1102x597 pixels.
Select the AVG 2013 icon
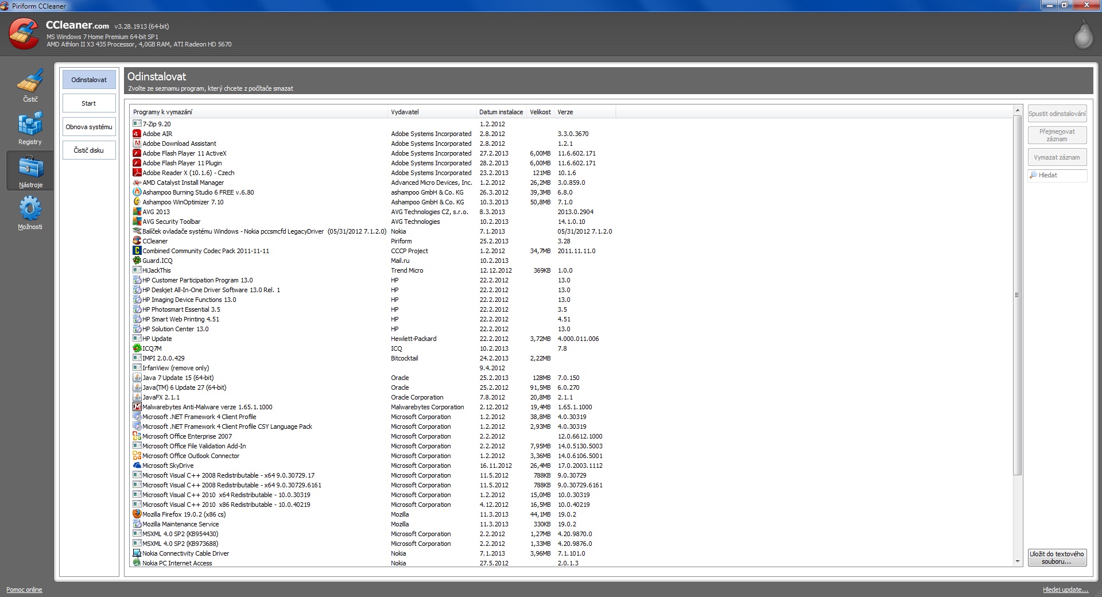pos(137,212)
